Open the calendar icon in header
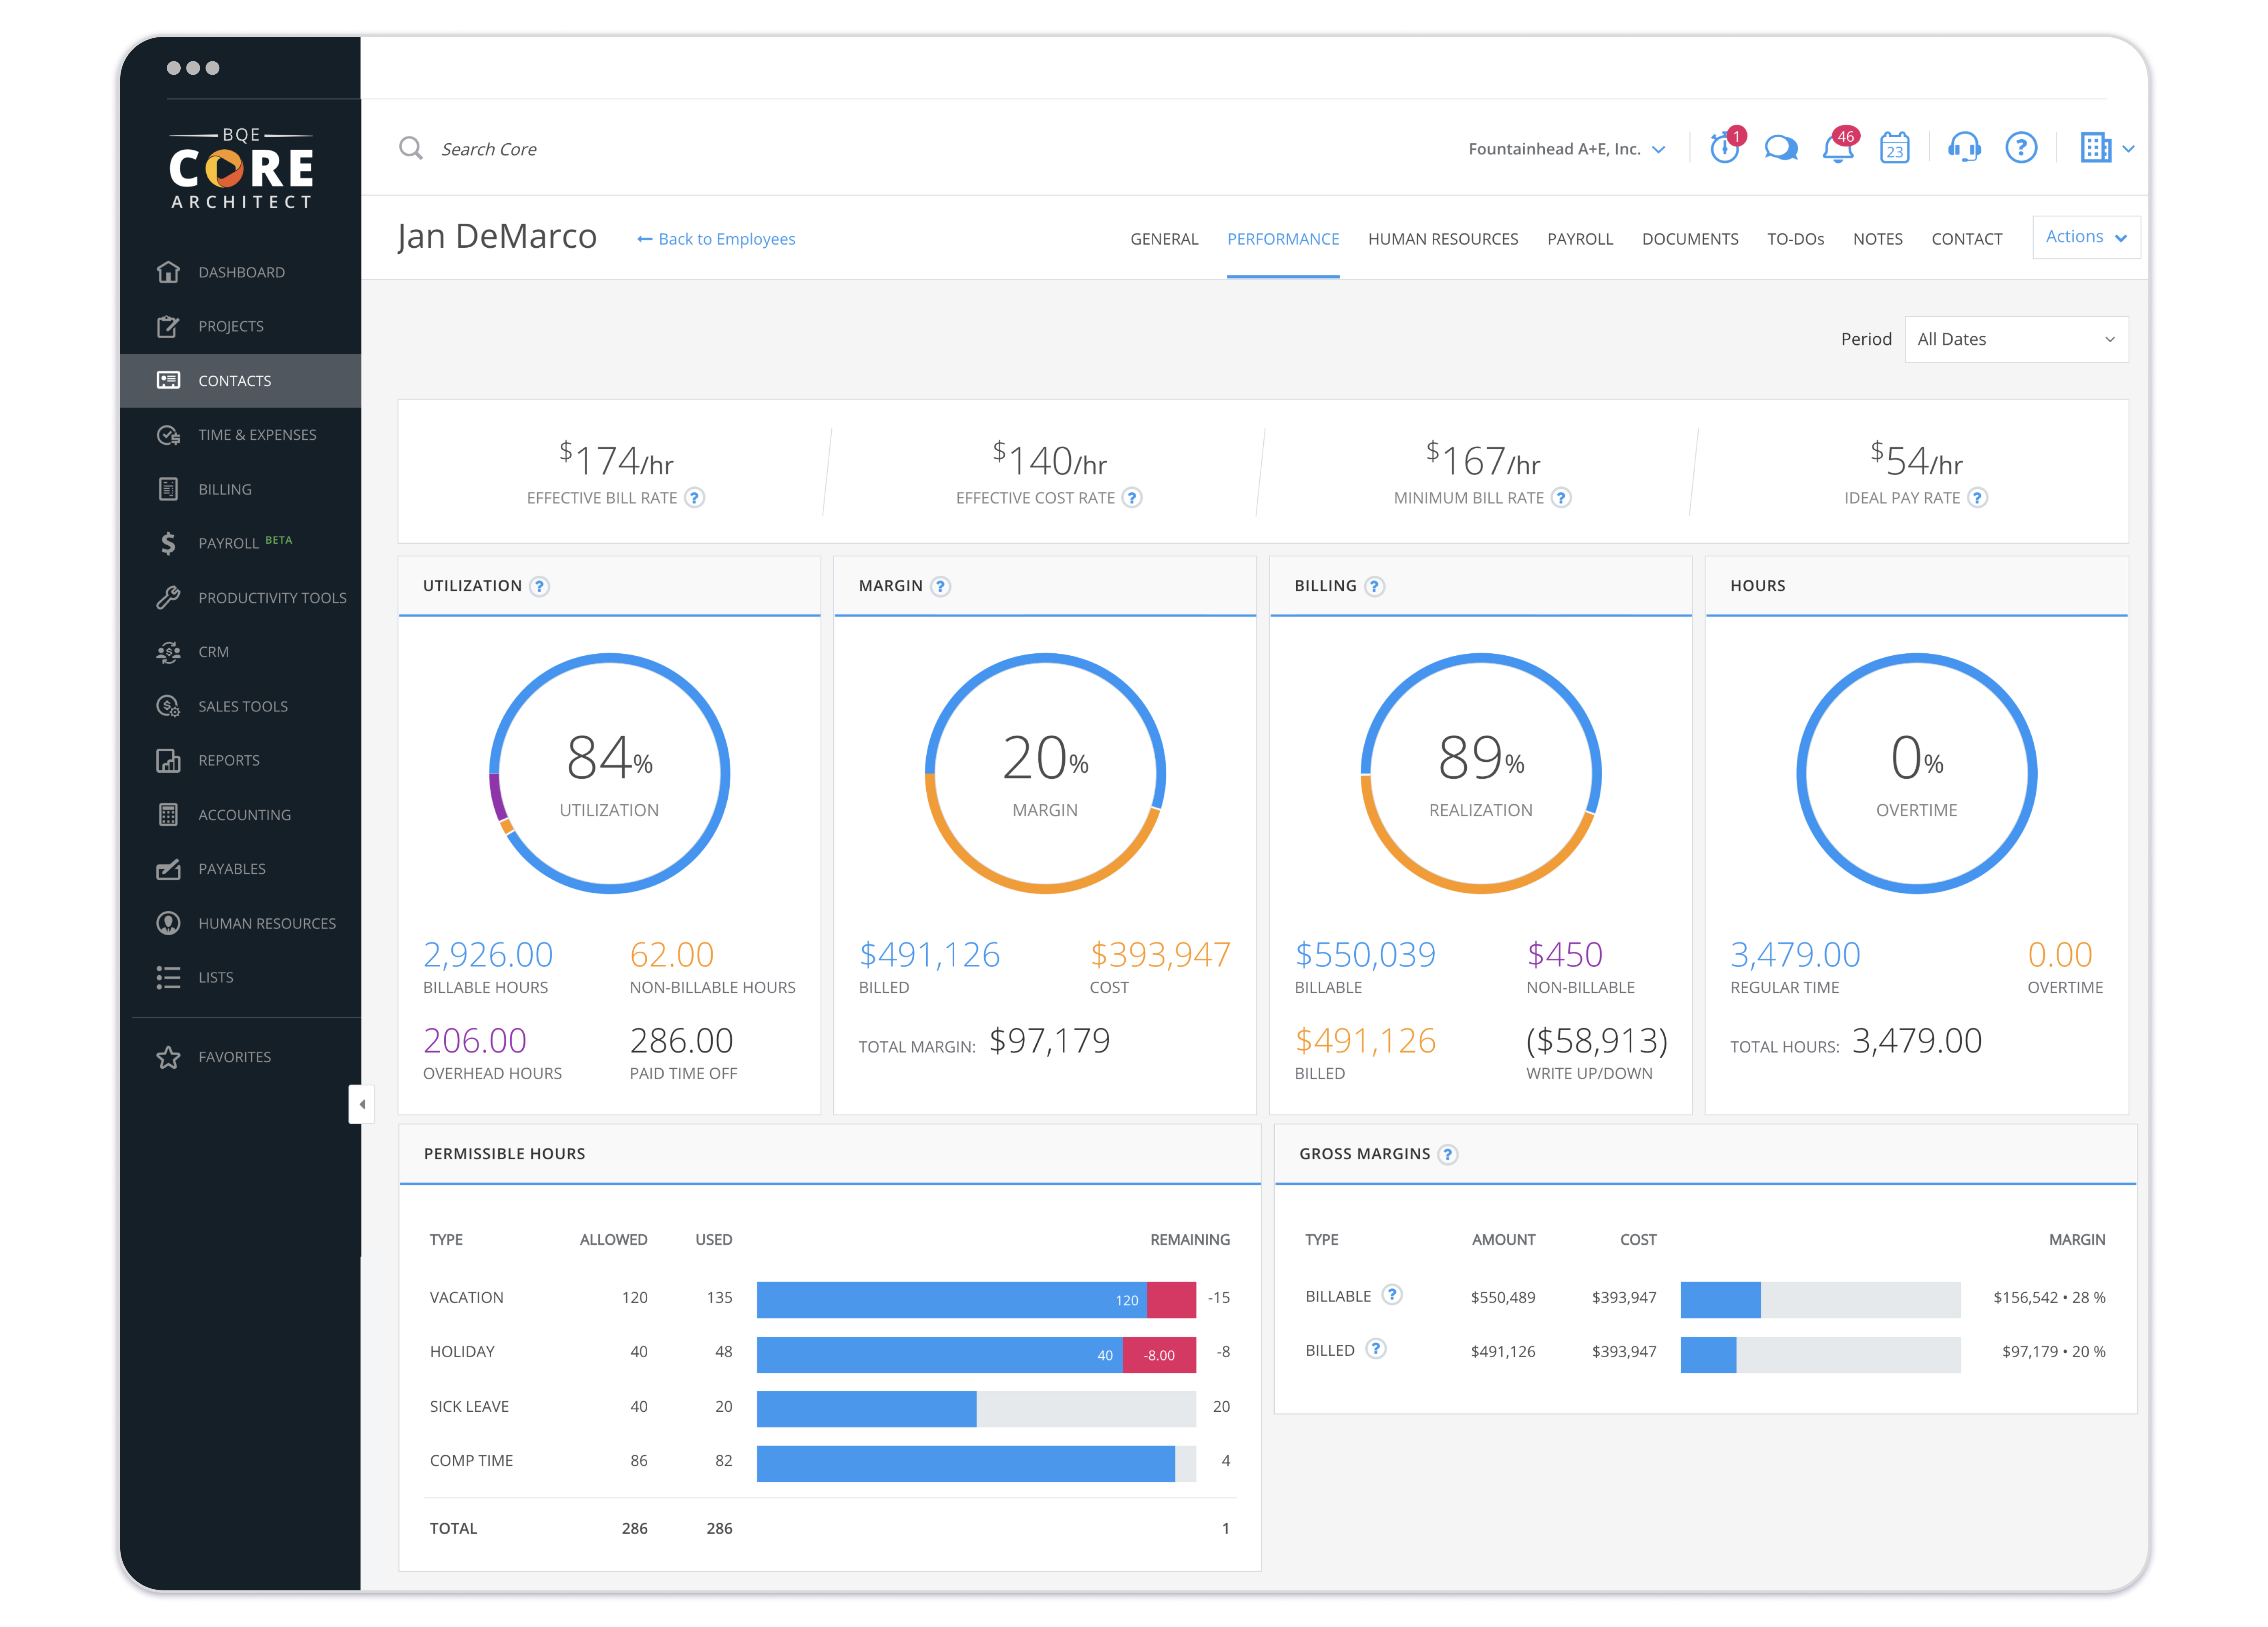Screen dimensions: 2268x1627 1894,148
